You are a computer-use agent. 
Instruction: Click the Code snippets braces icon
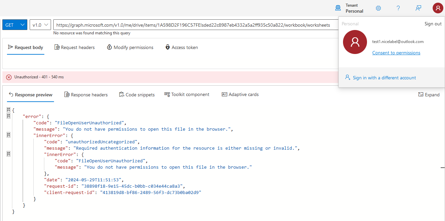121,94
